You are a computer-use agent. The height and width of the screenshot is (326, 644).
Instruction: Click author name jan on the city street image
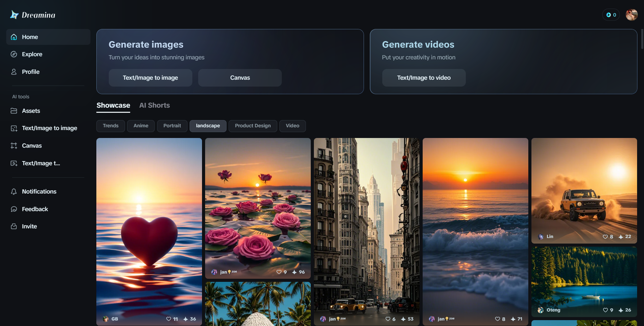(x=337, y=319)
